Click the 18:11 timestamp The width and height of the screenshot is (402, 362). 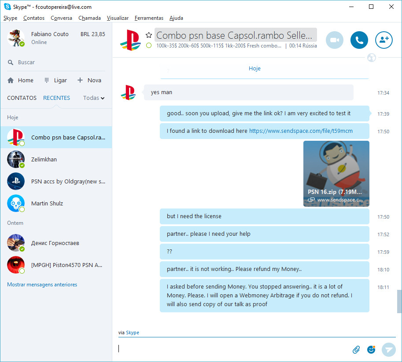coord(383,287)
